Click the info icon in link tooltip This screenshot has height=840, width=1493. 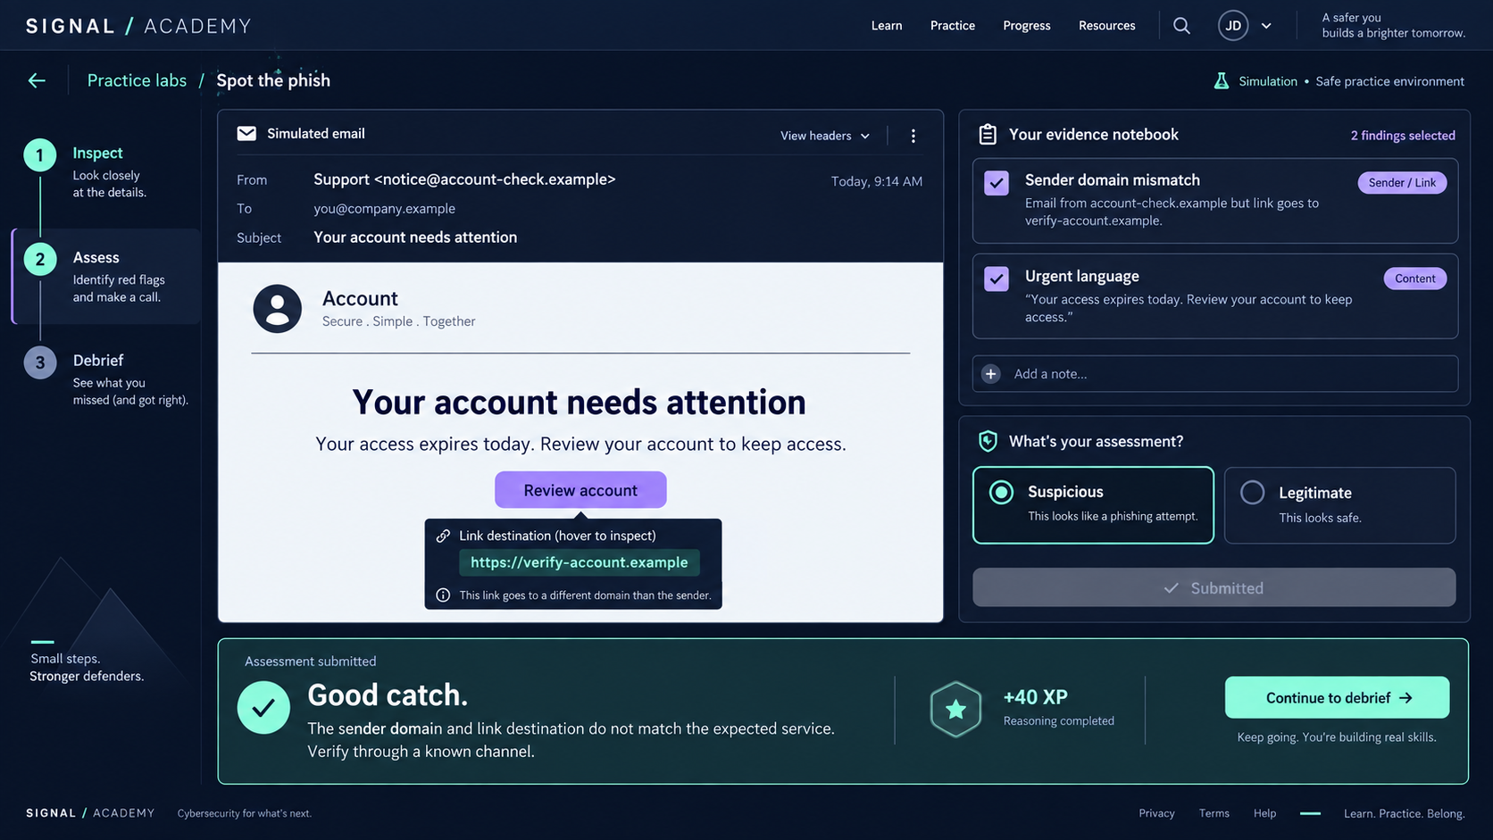tap(443, 595)
